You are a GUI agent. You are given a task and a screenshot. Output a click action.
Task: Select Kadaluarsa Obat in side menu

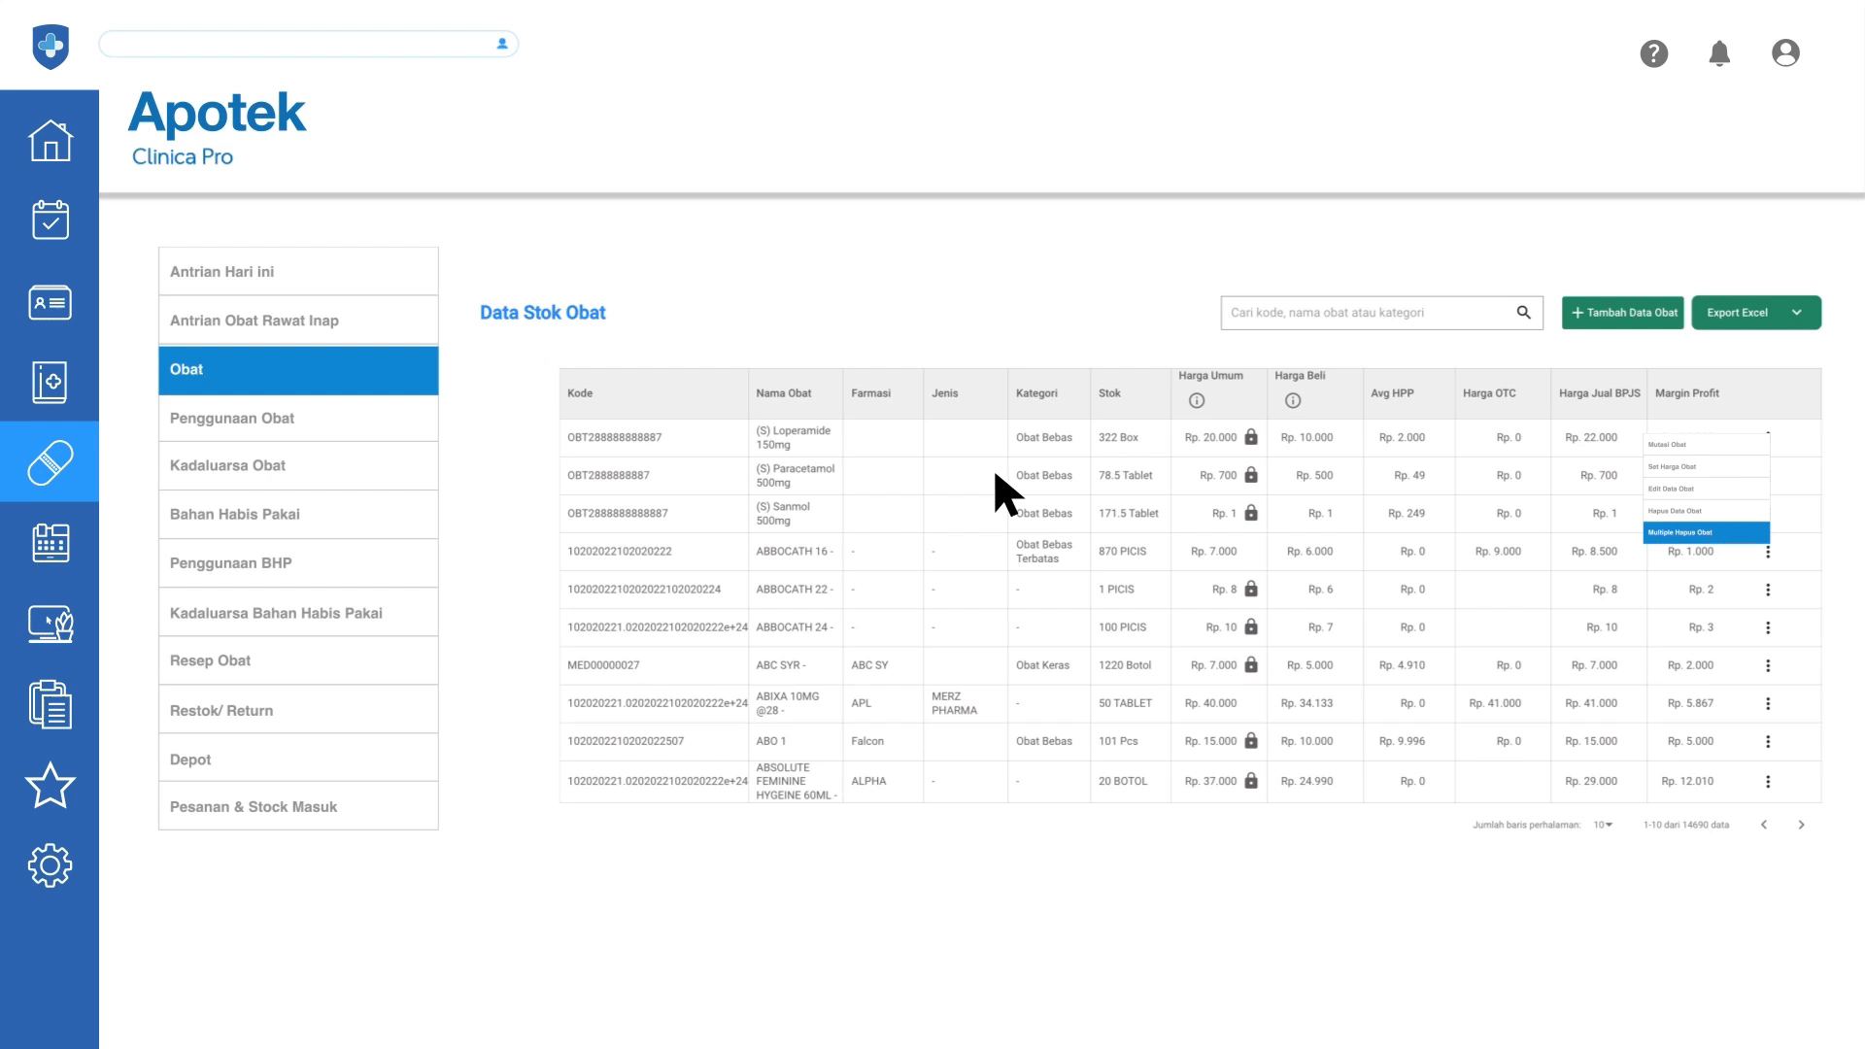point(297,465)
